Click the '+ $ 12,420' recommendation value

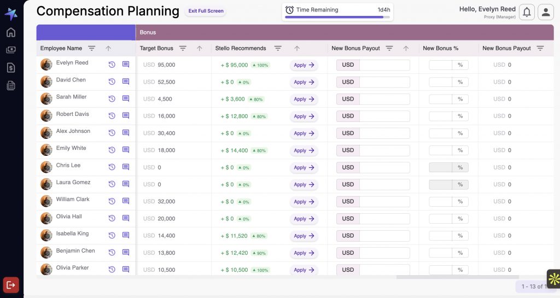pyautogui.click(x=234, y=253)
